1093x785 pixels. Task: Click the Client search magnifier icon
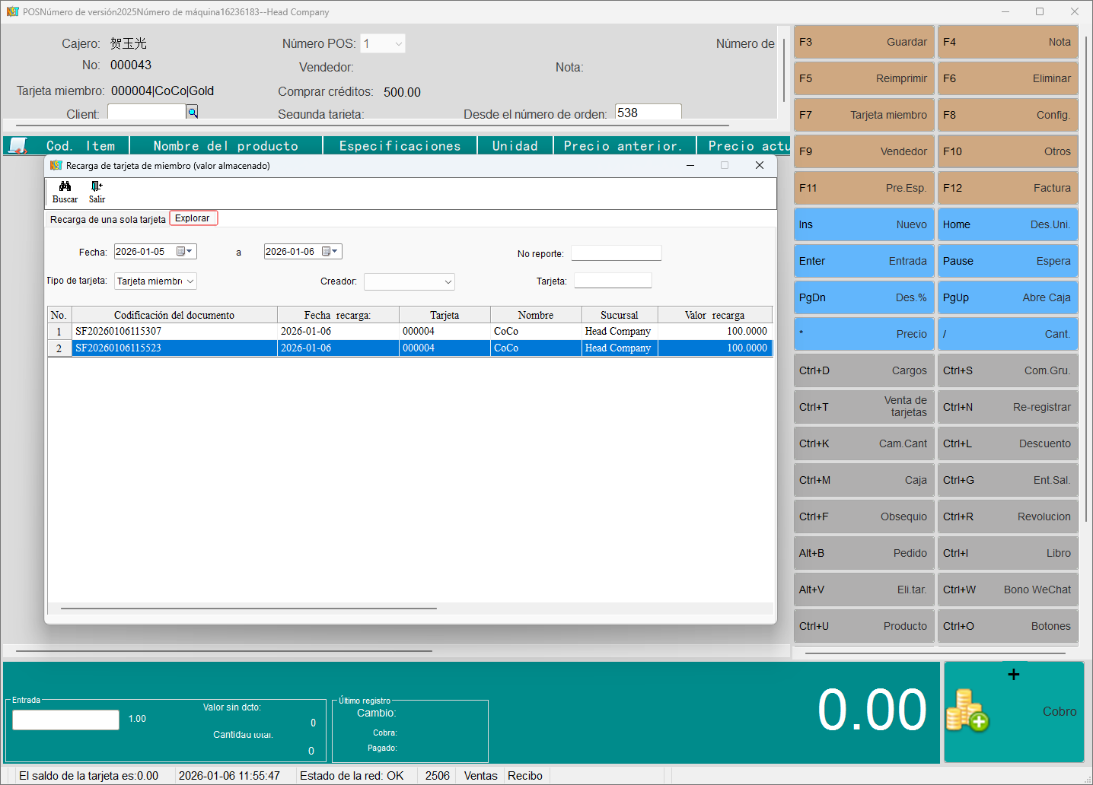pyautogui.click(x=193, y=113)
